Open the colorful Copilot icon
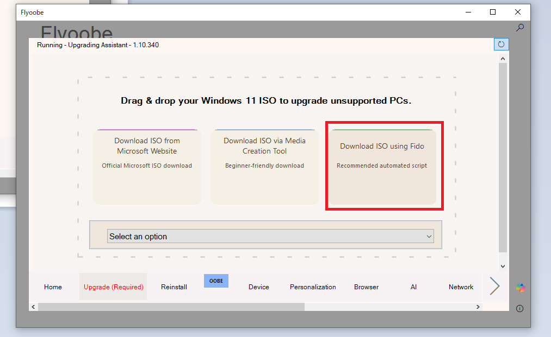This screenshot has width=551, height=337. [x=521, y=288]
